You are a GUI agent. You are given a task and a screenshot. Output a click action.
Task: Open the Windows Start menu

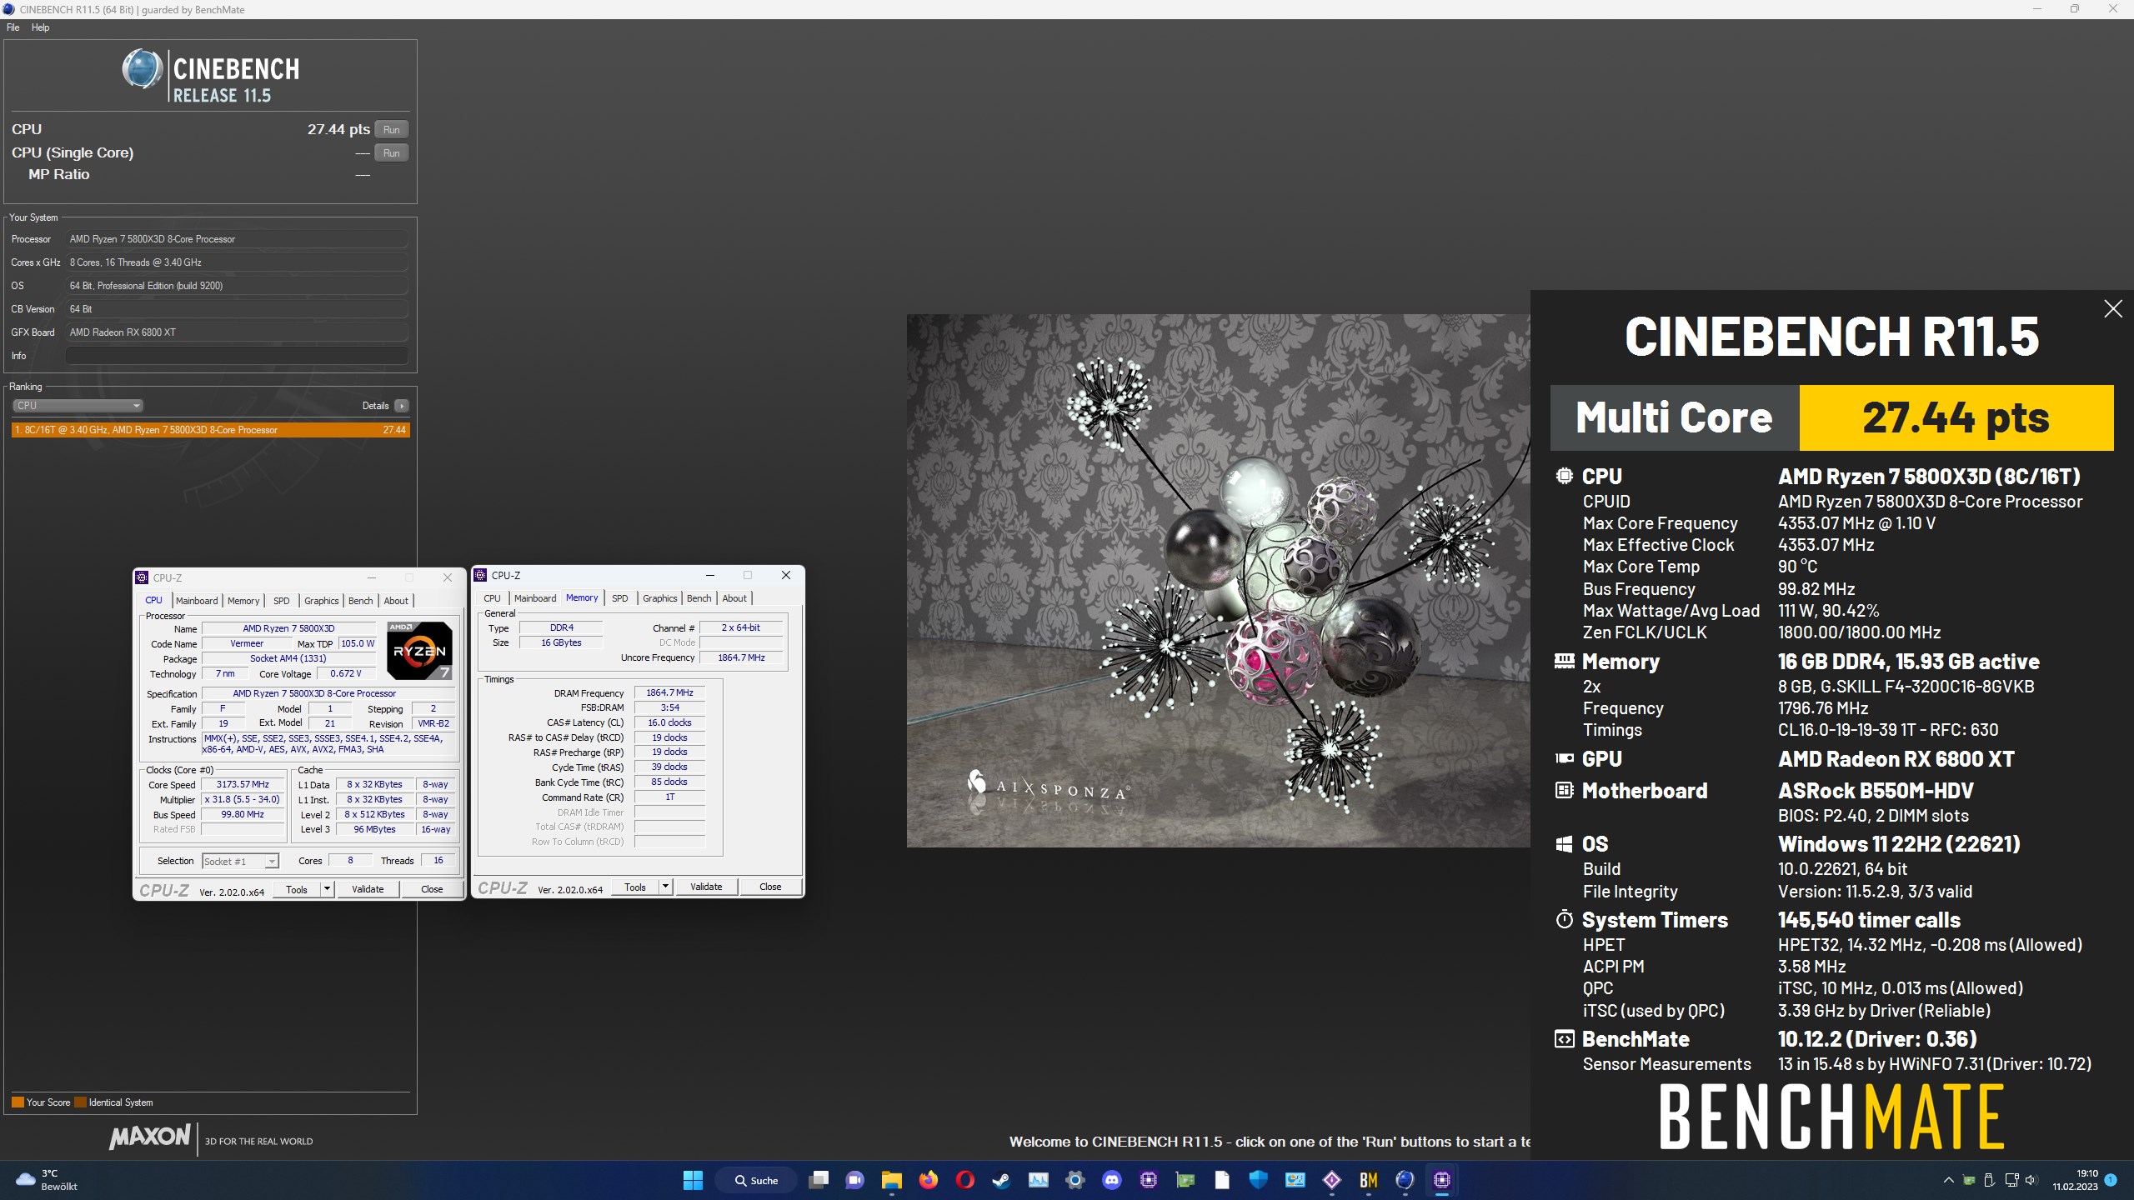(x=693, y=1180)
